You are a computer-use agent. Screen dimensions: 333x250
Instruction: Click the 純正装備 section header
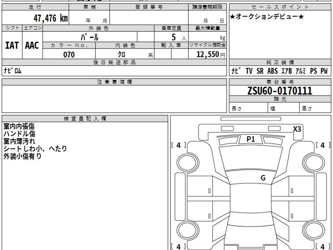coord(280,62)
